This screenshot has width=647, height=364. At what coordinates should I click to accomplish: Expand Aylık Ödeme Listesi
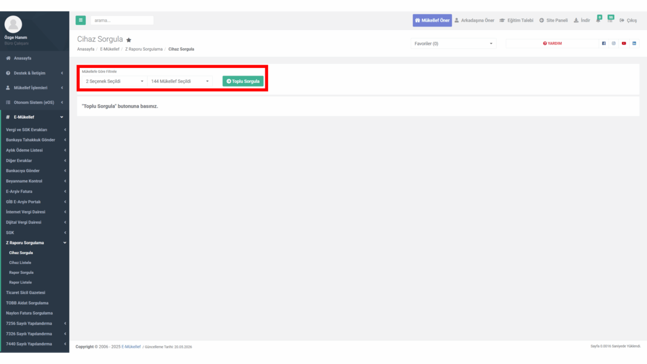click(35, 150)
